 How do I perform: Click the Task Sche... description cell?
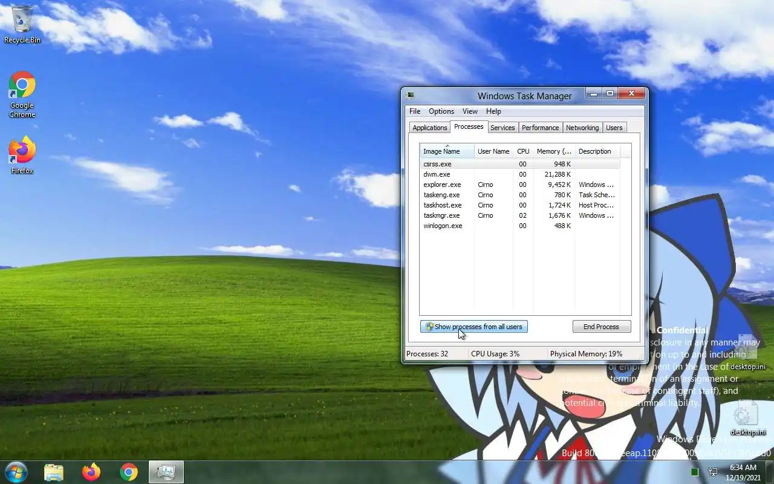tap(596, 195)
